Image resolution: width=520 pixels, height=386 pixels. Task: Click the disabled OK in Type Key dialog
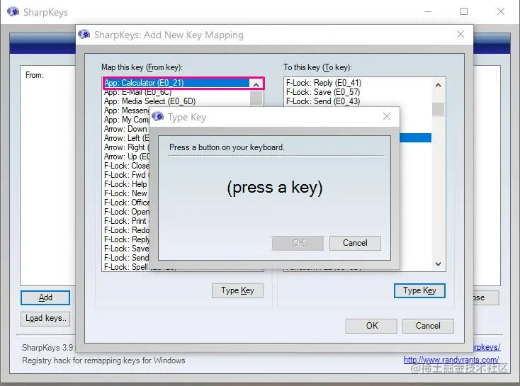point(298,243)
